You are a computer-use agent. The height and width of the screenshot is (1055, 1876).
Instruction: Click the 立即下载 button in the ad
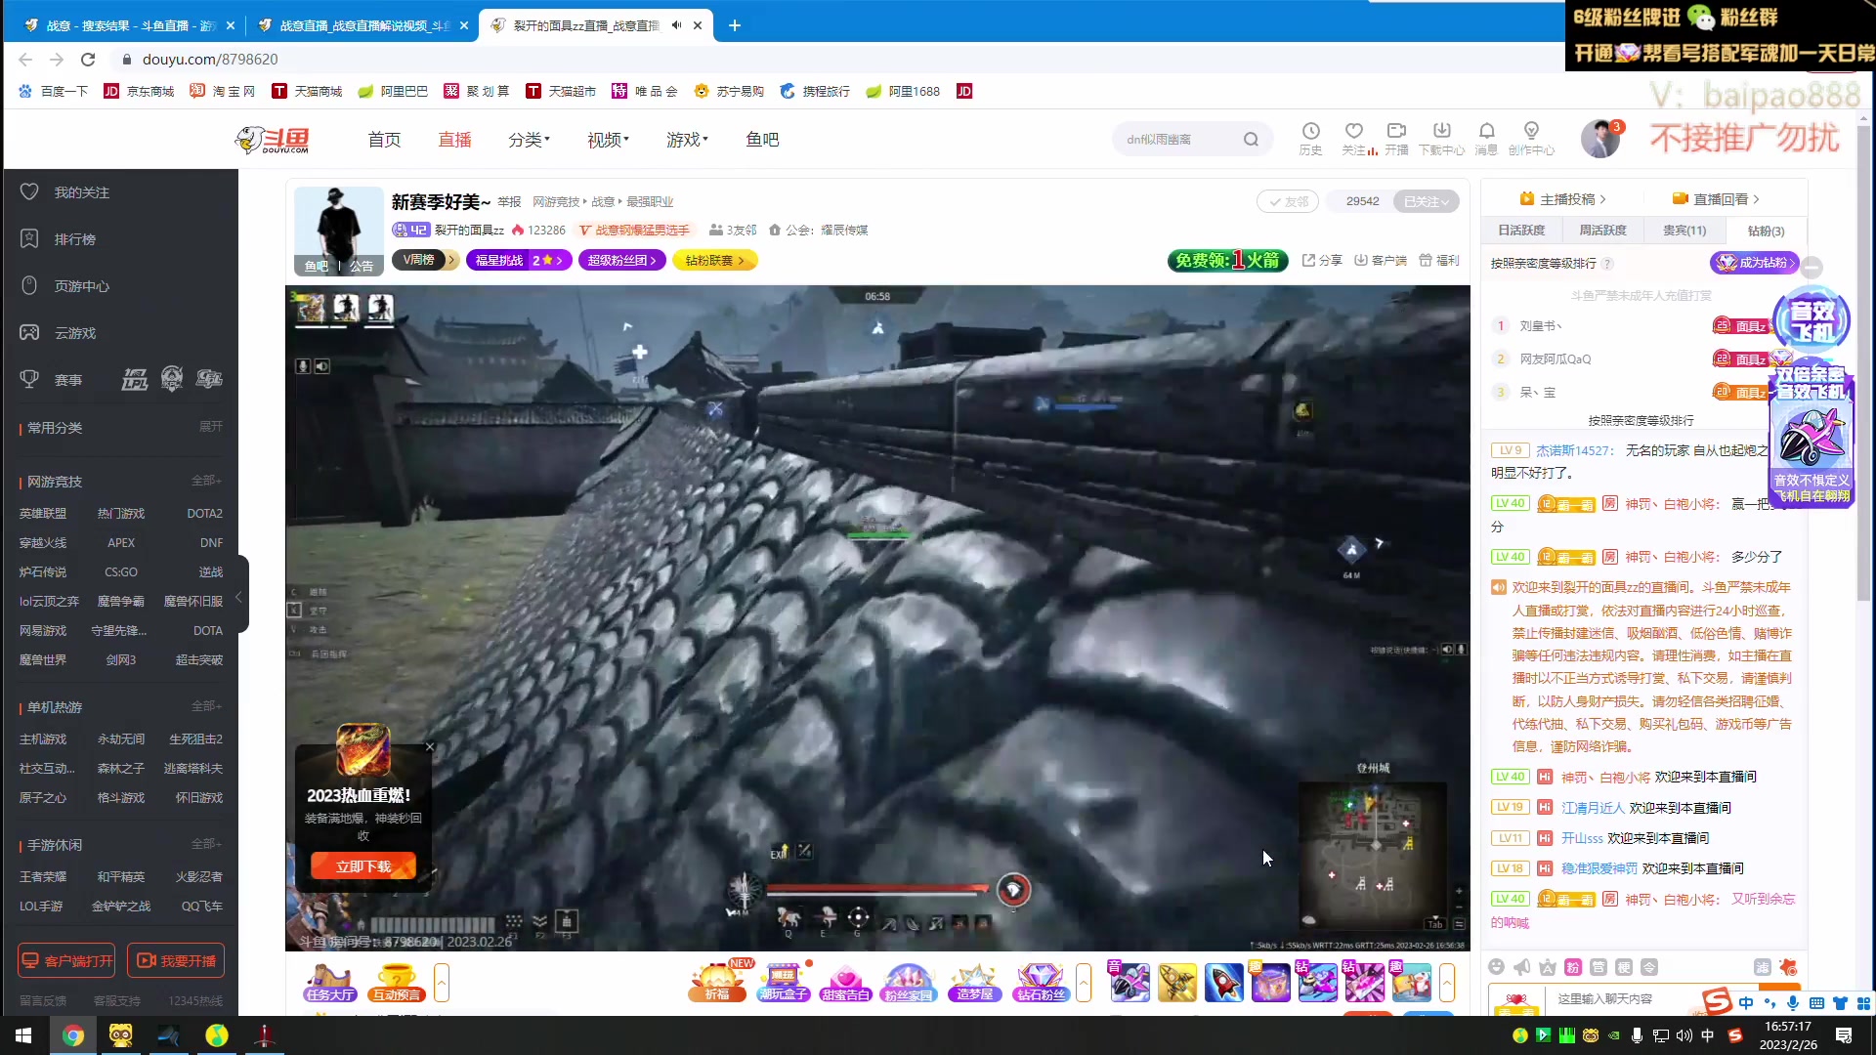coord(363,866)
